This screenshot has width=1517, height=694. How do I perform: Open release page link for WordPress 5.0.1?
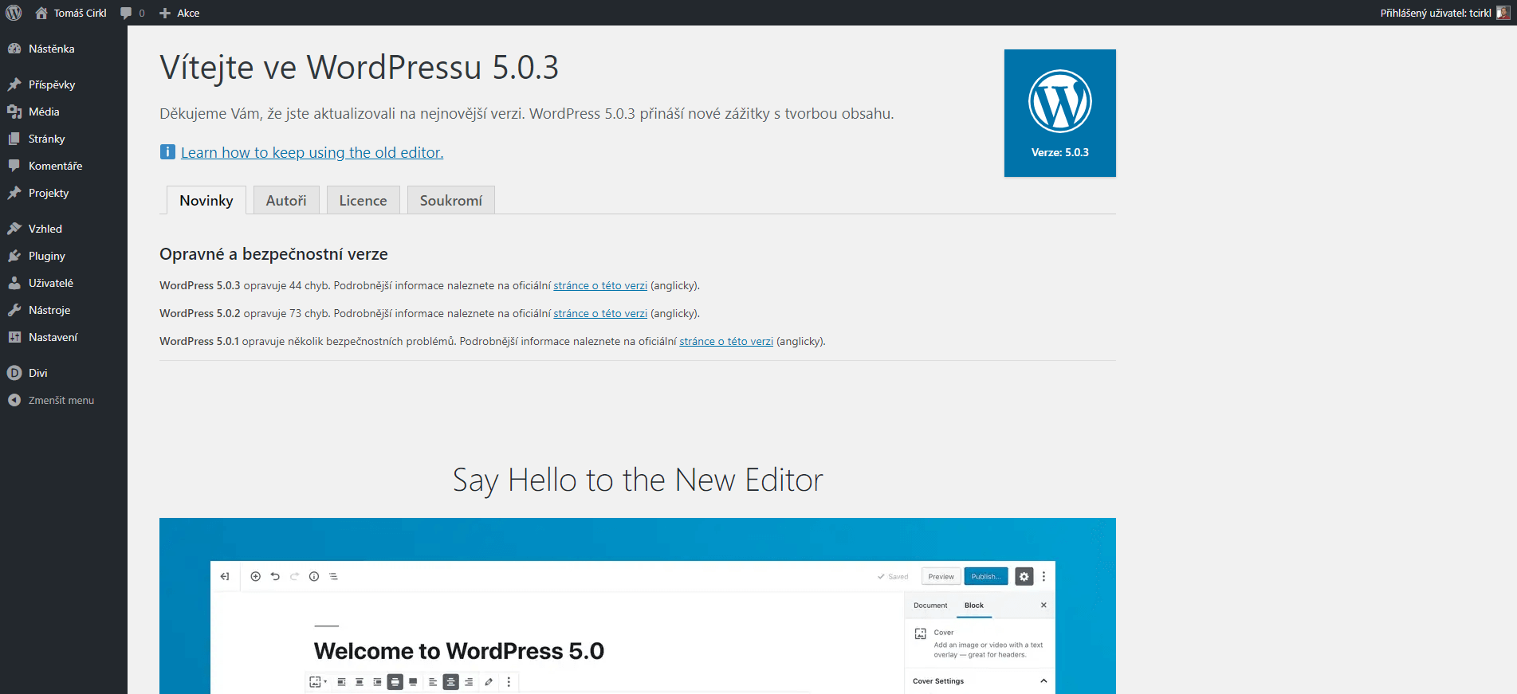[x=726, y=341]
